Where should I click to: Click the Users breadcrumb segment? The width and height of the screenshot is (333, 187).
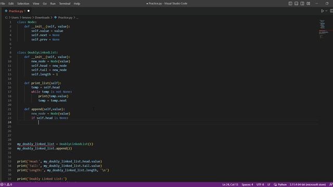(15, 18)
